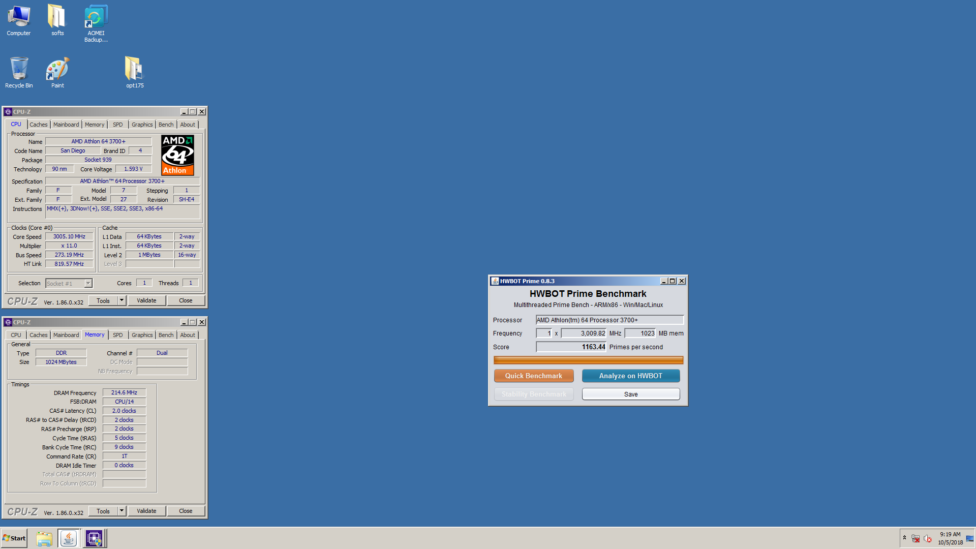This screenshot has width=976, height=549.
Task: Click the Processor name field in HWBOT
Action: (609, 320)
